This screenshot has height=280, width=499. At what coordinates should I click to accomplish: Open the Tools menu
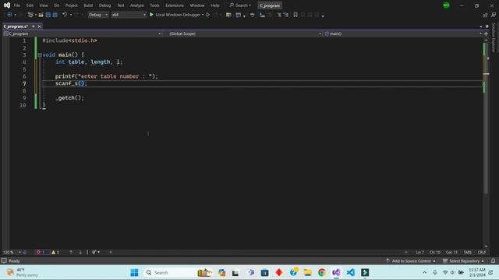click(154, 5)
